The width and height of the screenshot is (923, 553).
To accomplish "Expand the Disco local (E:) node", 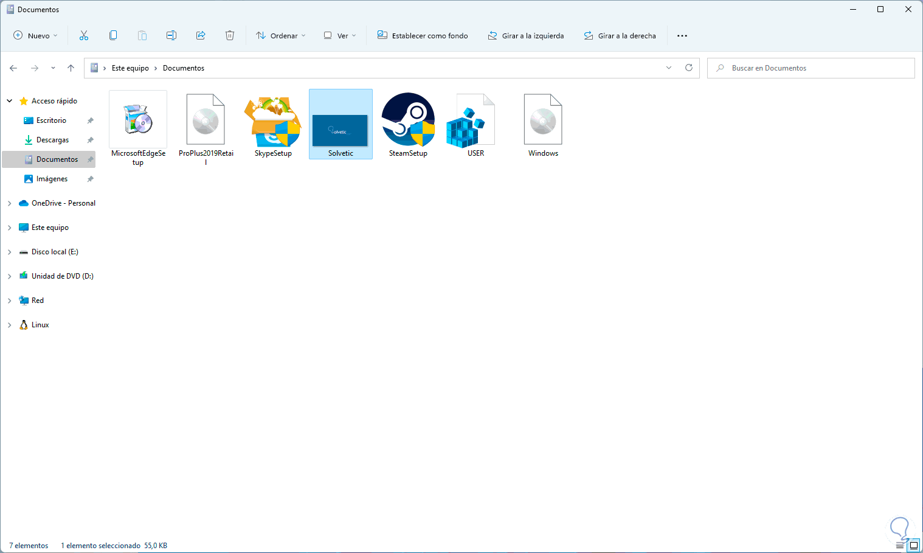I will 10,252.
